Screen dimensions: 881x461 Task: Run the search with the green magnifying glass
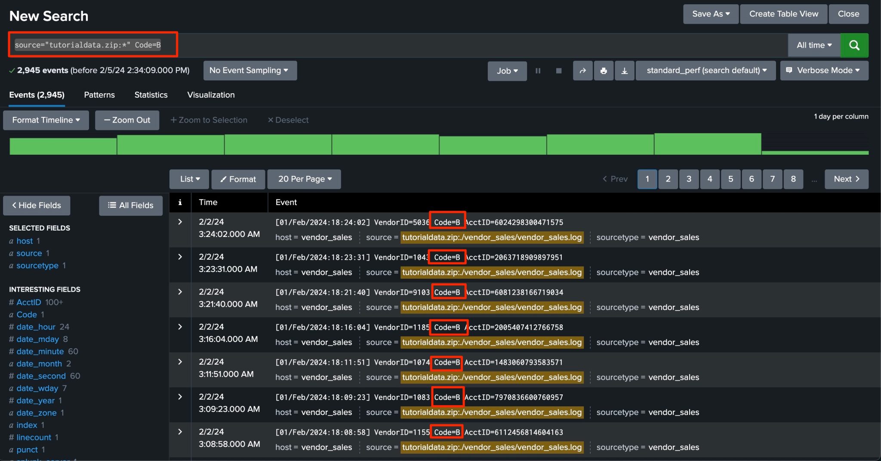click(x=854, y=45)
